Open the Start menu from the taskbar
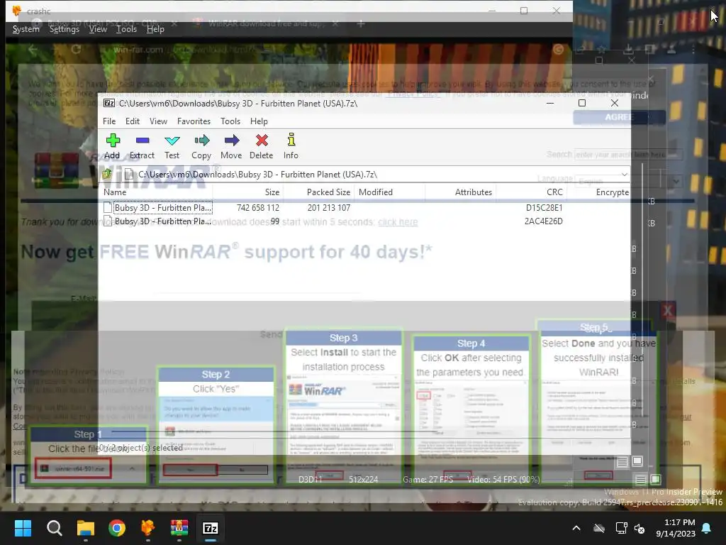 coord(23,528)
